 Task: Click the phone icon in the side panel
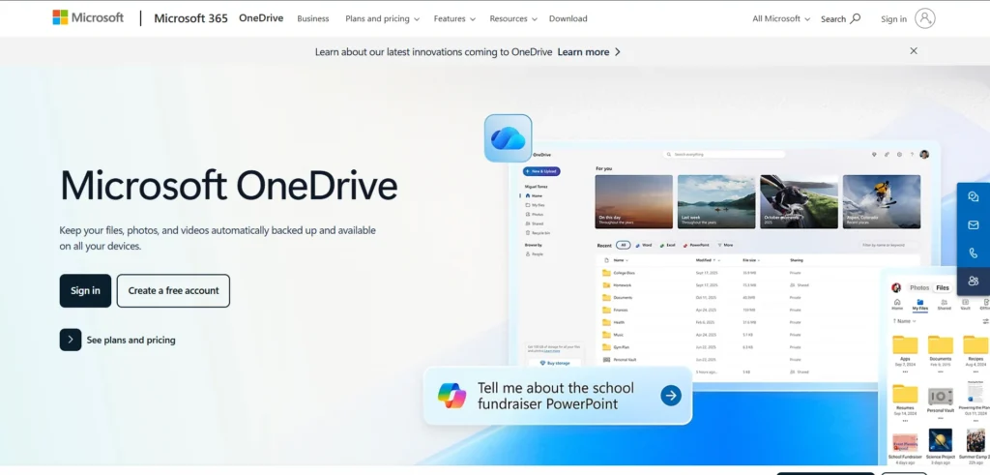click(x=973, y=252)
